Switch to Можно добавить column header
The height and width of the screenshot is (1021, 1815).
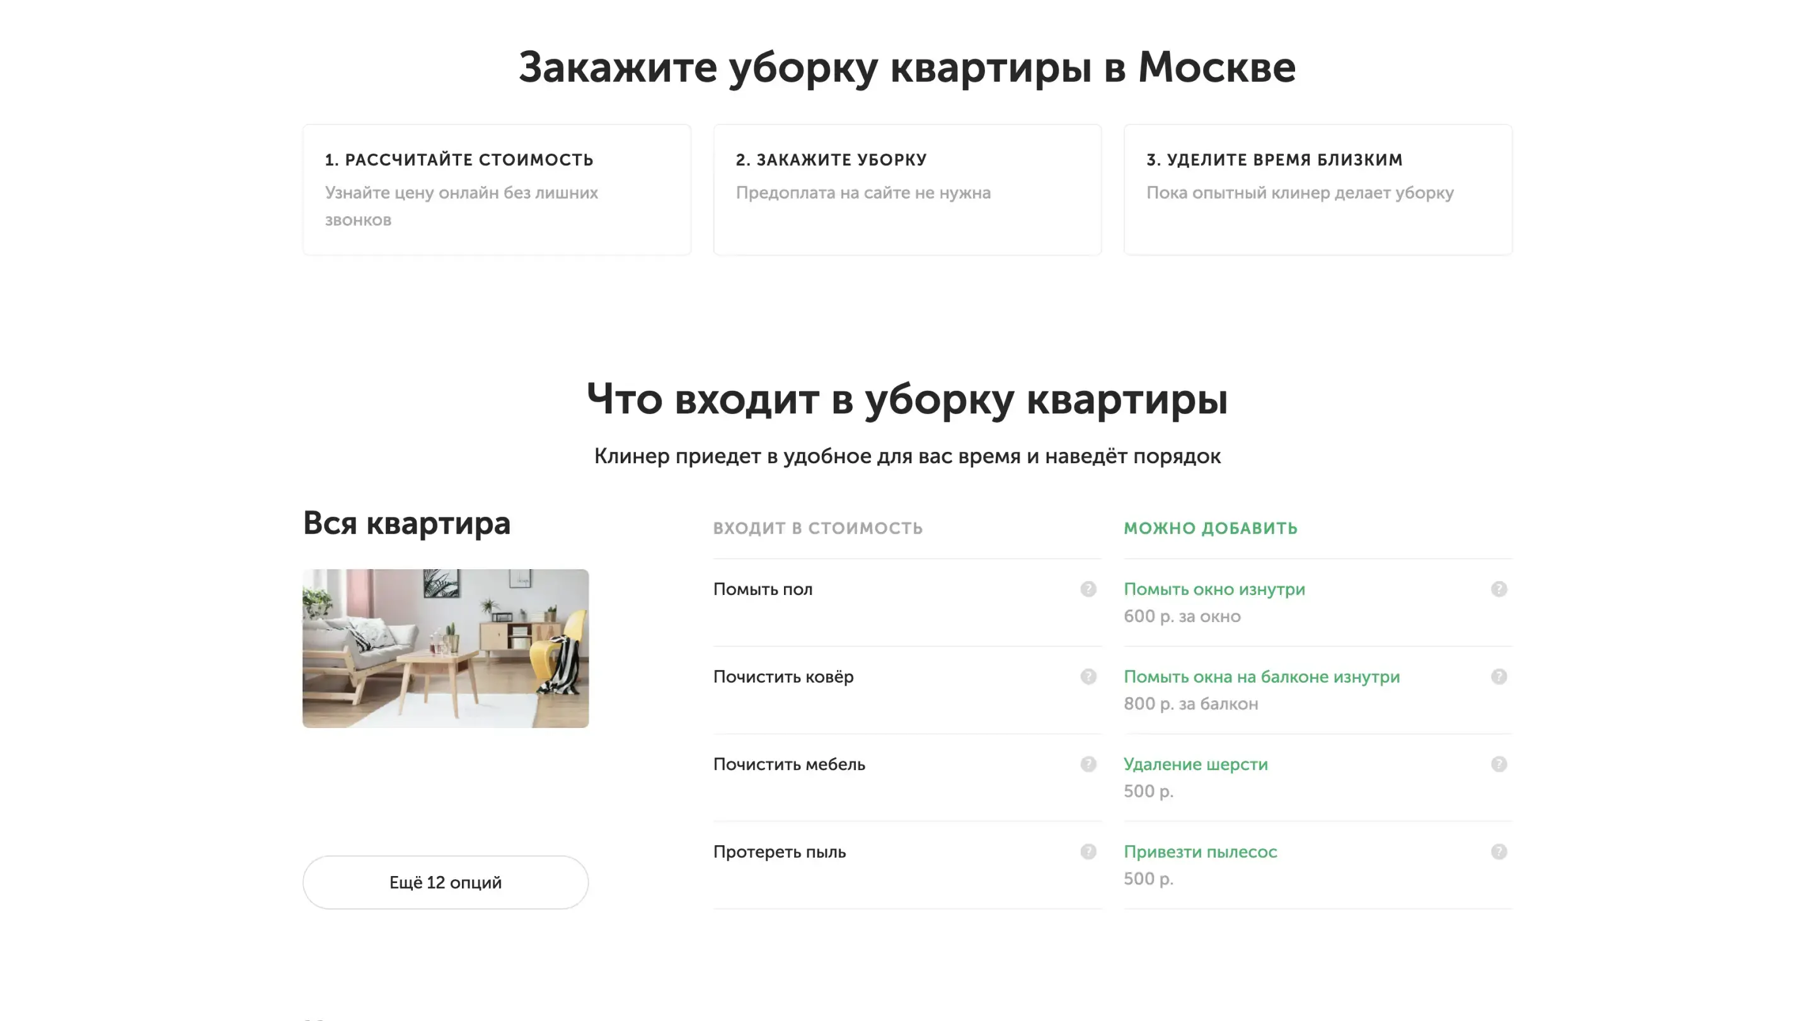coord(1210,528)
